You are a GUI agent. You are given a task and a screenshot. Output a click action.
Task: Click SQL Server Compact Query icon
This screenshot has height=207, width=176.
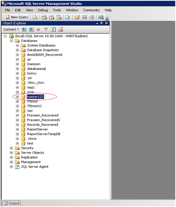click(x=68, y=17)
